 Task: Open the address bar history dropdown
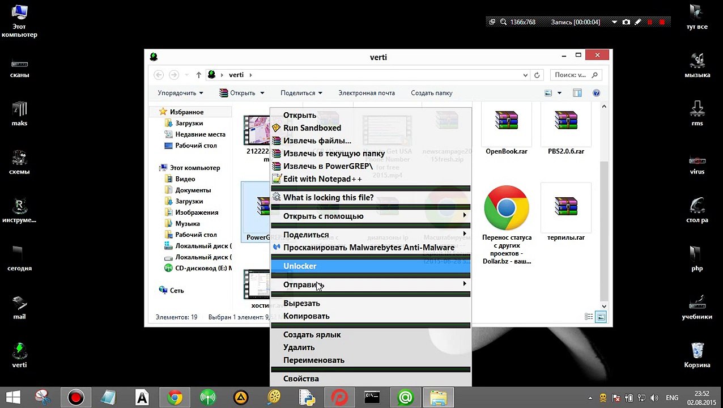[526, 75]
